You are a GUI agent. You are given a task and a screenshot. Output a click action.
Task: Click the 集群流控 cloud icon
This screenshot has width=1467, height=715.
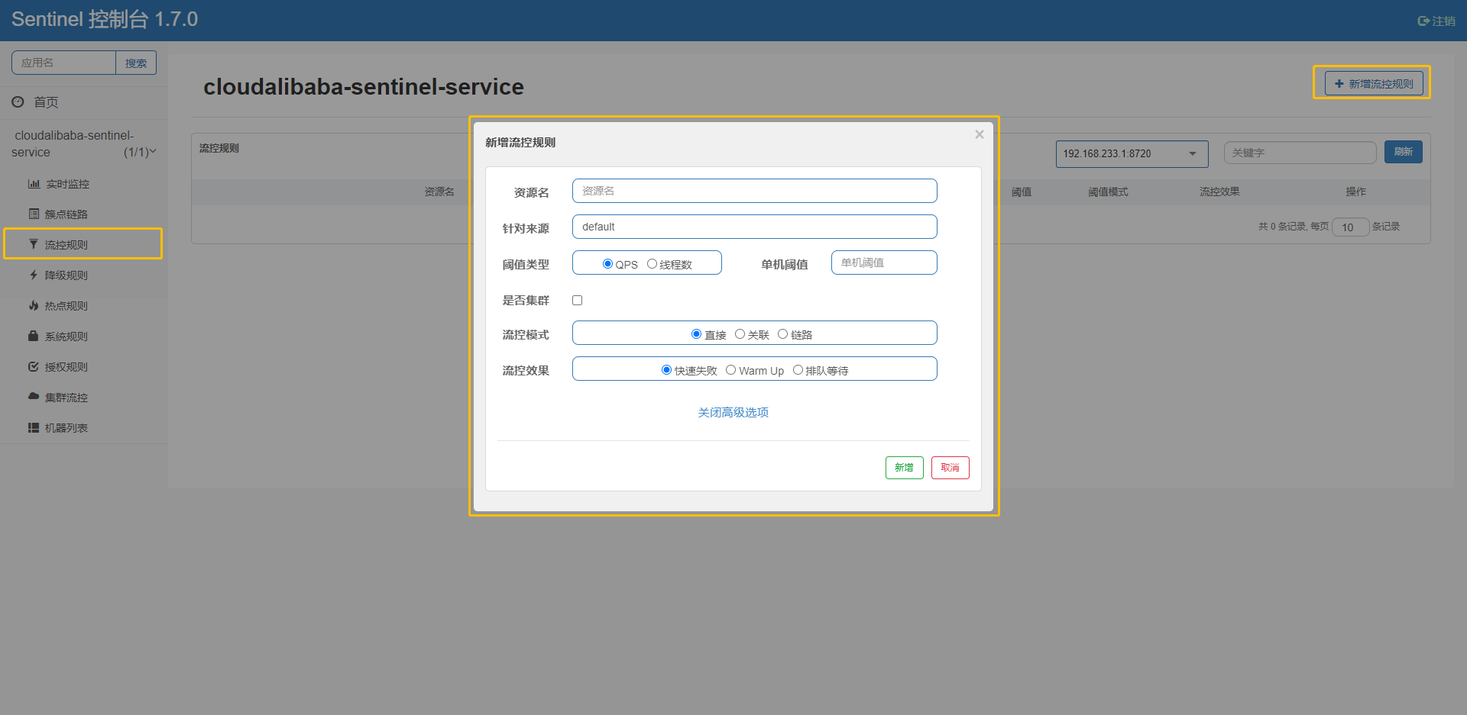coord(34,397)
